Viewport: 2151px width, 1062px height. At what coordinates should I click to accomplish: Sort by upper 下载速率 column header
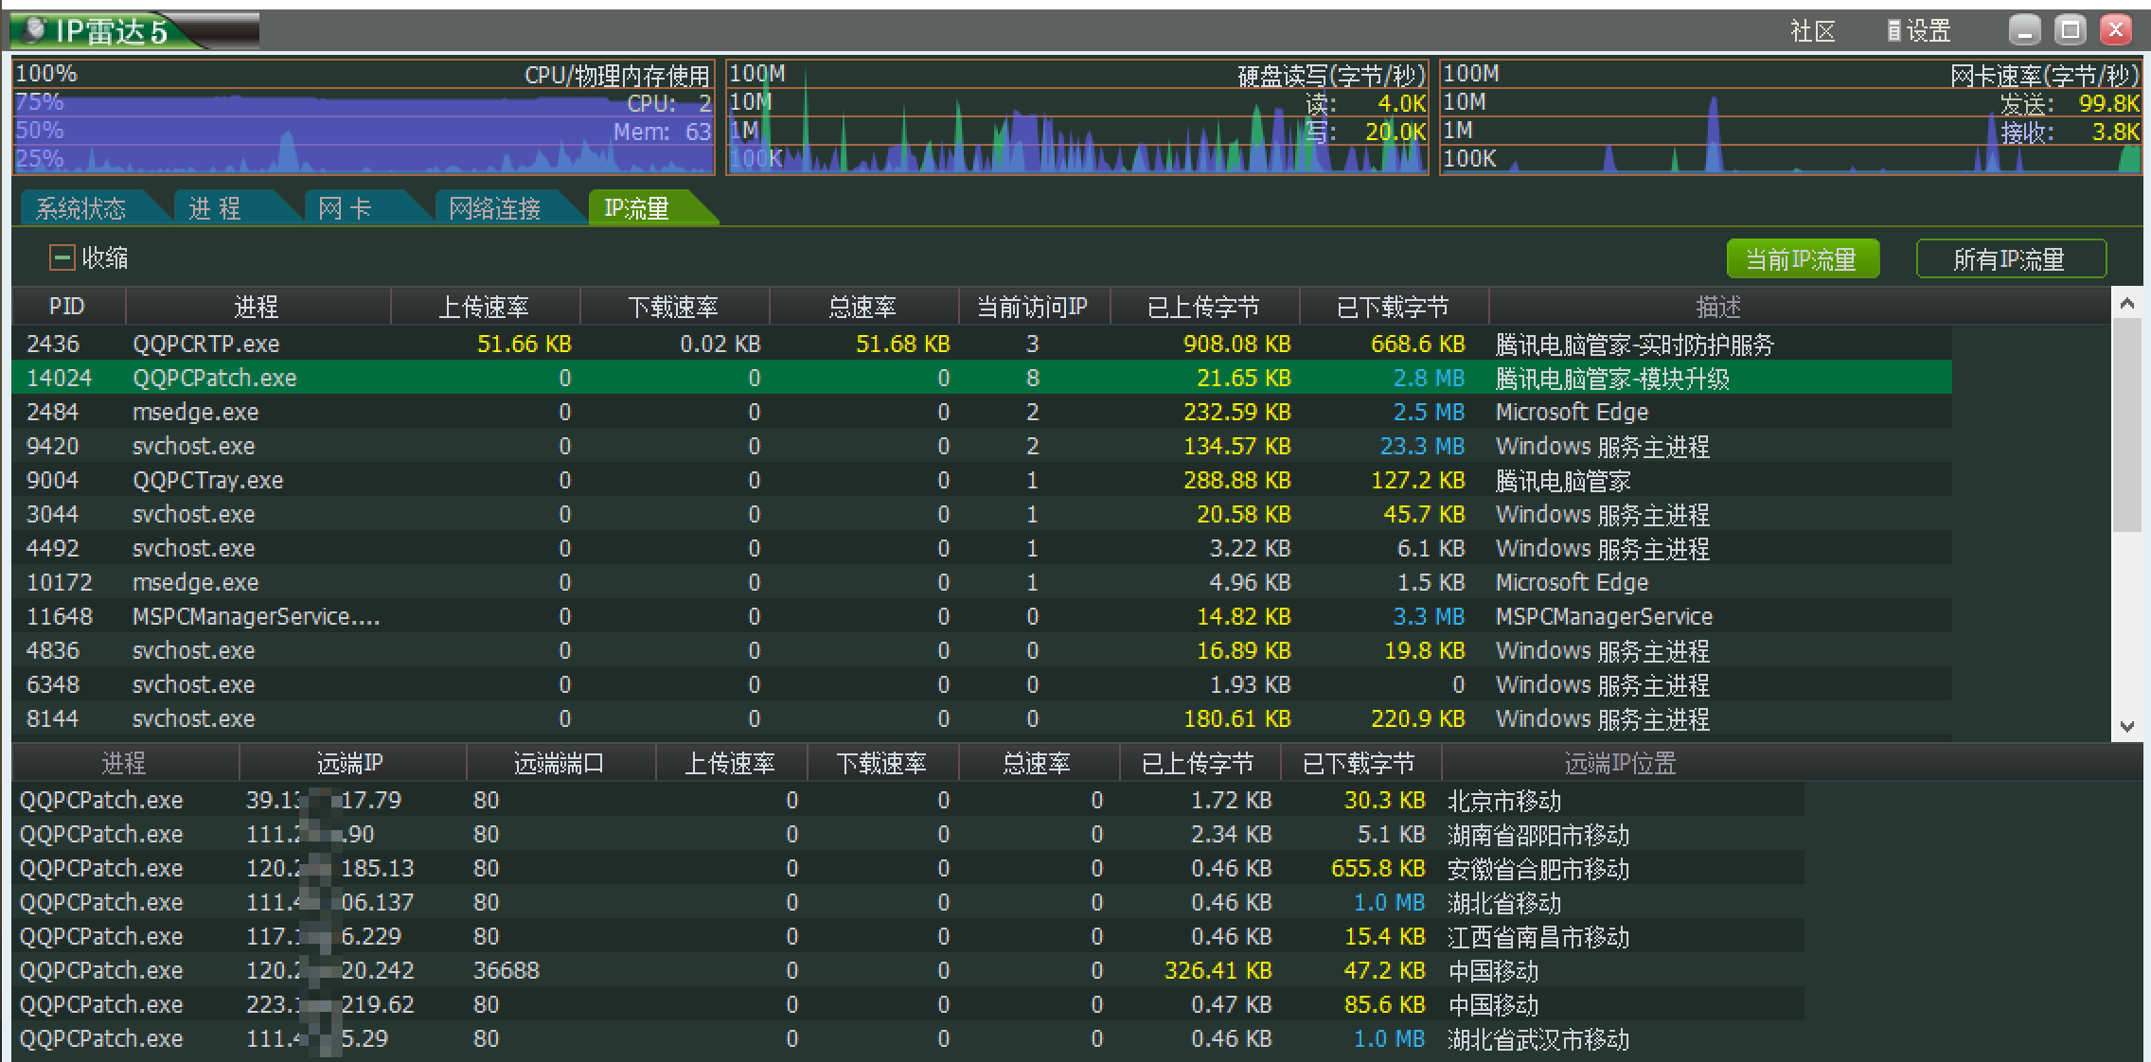[x=673, y=307]
